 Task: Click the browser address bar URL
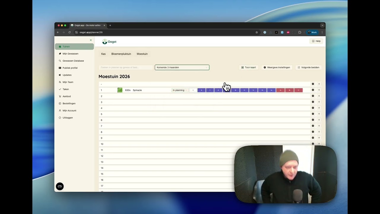[x=91, y=32]
